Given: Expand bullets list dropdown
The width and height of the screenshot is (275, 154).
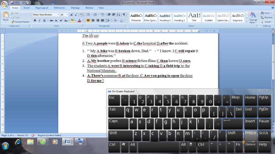Looking at the screenshot, I should click(91, 15).
